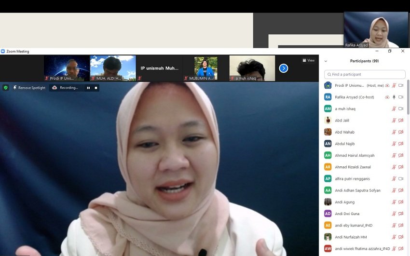Click the AW avatar in participants list
The width and height of the screenshot is (410, 256).
pos(328,249)
